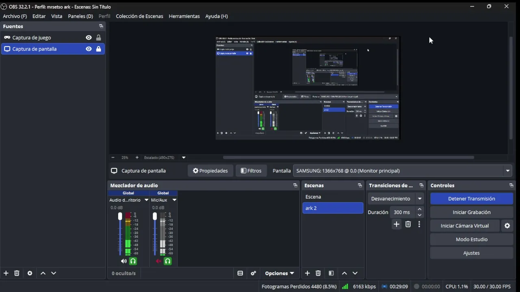Expand desktop audio channel options menu

(x=146, y=200)
